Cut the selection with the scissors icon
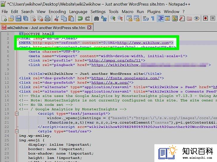The image size is (217, 162). click(x=56, y=18)
